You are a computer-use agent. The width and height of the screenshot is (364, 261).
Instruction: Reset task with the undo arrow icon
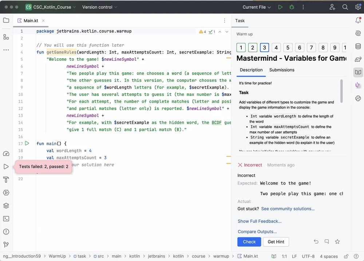point(316,241)
